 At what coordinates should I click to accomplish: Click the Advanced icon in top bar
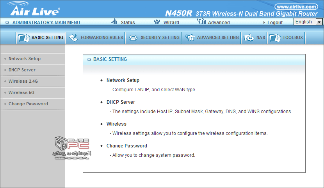(x=201, y=22)
